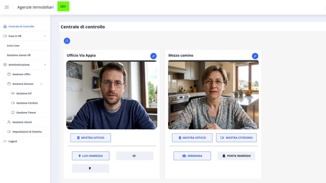
Task: Click the Mezzo camino video thumbnail
Action: click(x=213, y=94)
